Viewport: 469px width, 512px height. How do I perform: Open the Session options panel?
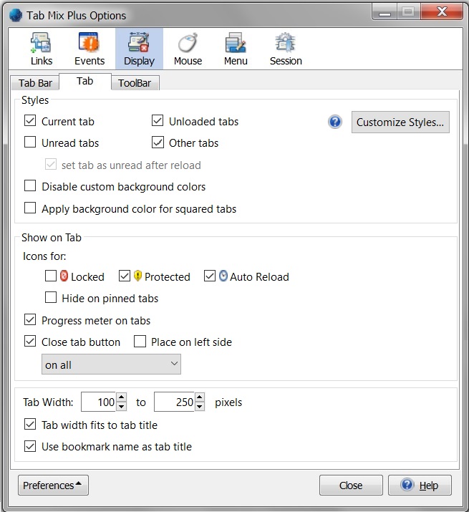[x=286, y=49]
